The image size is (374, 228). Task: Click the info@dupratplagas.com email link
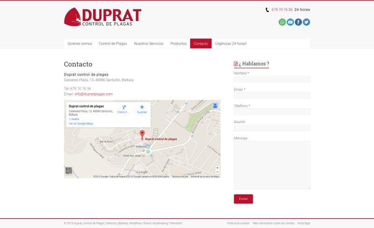[x=93, y=94]
